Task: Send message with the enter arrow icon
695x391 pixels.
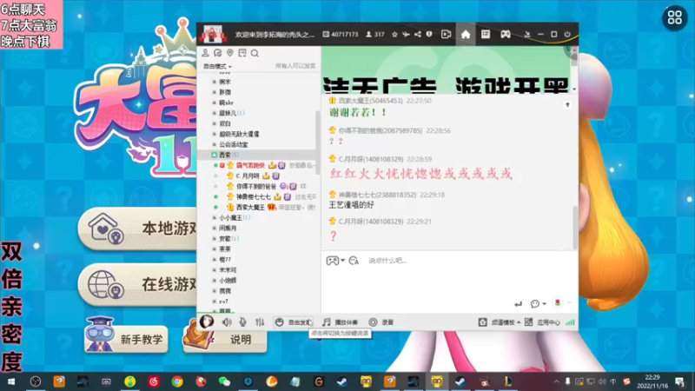Action: (518, 303)
